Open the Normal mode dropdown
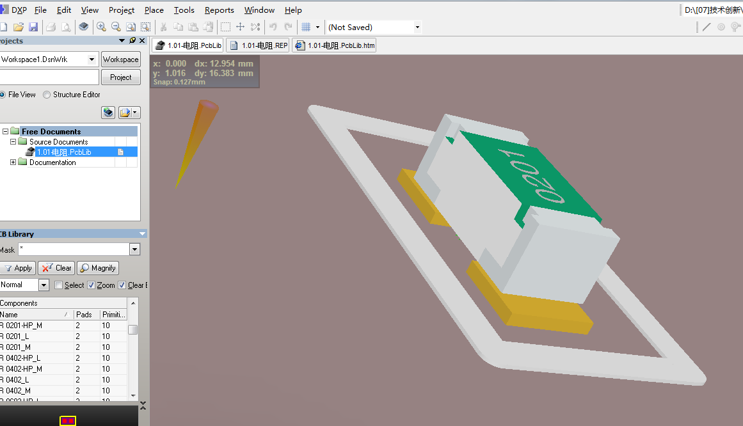The image size is (743, 426). (x=44, y=285)
